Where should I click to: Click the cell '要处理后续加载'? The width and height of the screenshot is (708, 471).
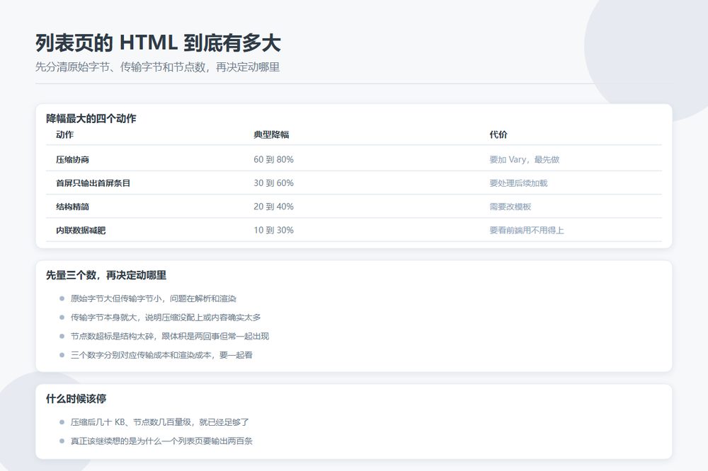click(518, 182)
